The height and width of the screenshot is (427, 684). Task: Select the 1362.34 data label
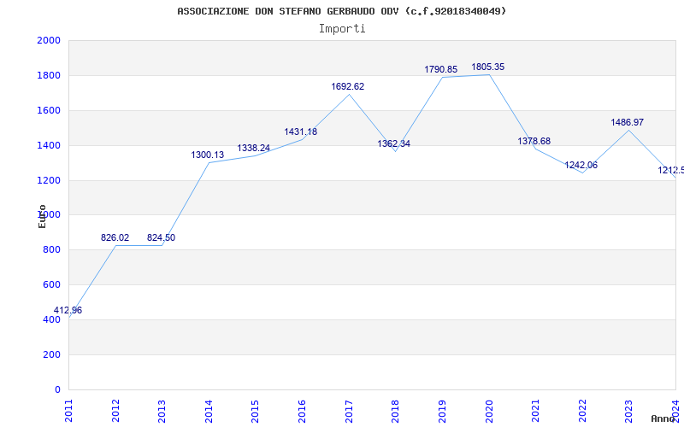394,143
